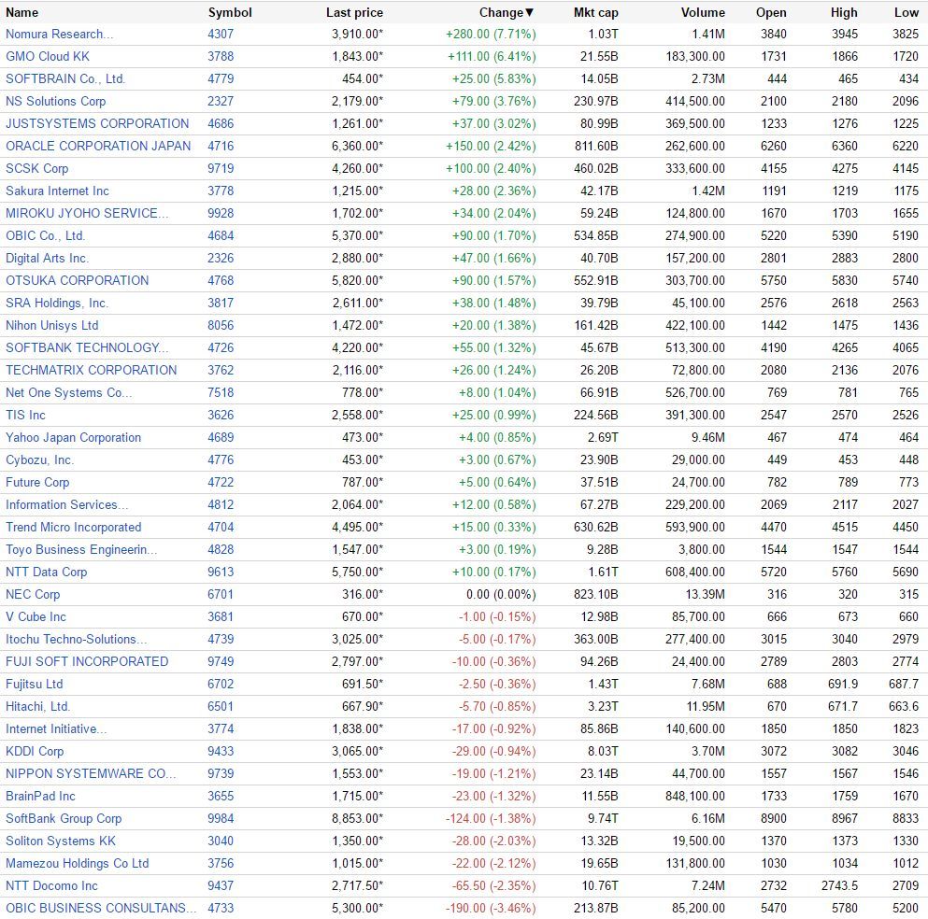
Task: Open Nihon Unisys Ltd link
Action: coord(52,326)
